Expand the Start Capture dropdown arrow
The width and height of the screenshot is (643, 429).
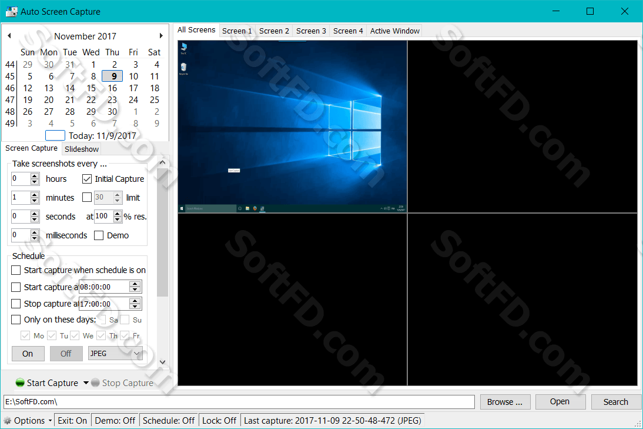click(x=86, y=383)
